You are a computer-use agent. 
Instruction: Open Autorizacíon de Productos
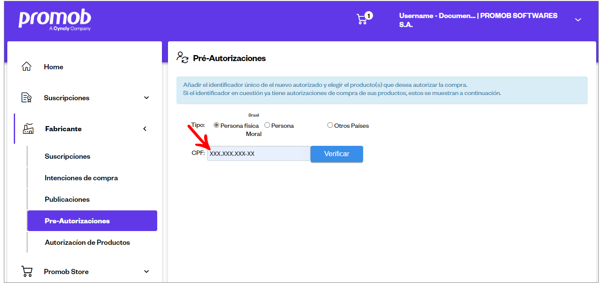pyautogui.click(x=87, y=242)
